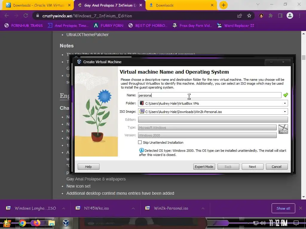The width and height of the screenshot is (306, 229).
Task: Click the 'UltraUXThemePatcher' list text
Action: point(88,35)
